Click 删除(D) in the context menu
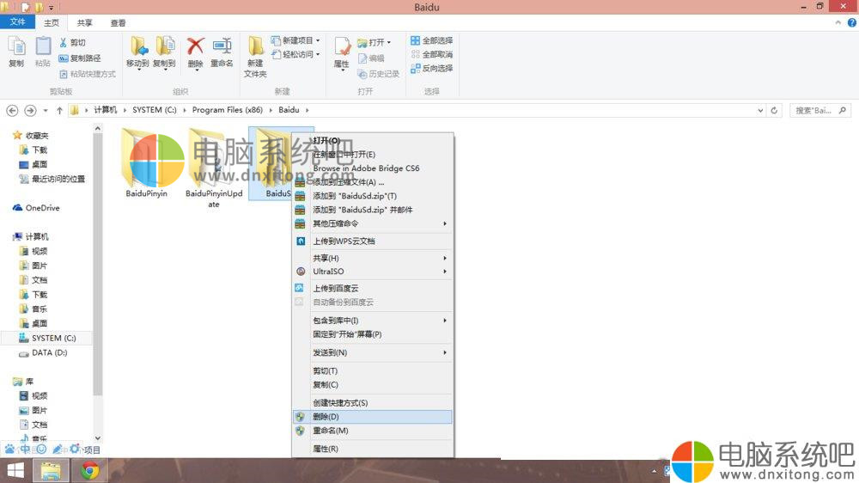 (x=373, y=417)
